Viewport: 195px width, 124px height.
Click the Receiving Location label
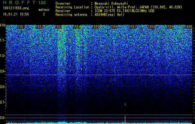coord(72,7)
